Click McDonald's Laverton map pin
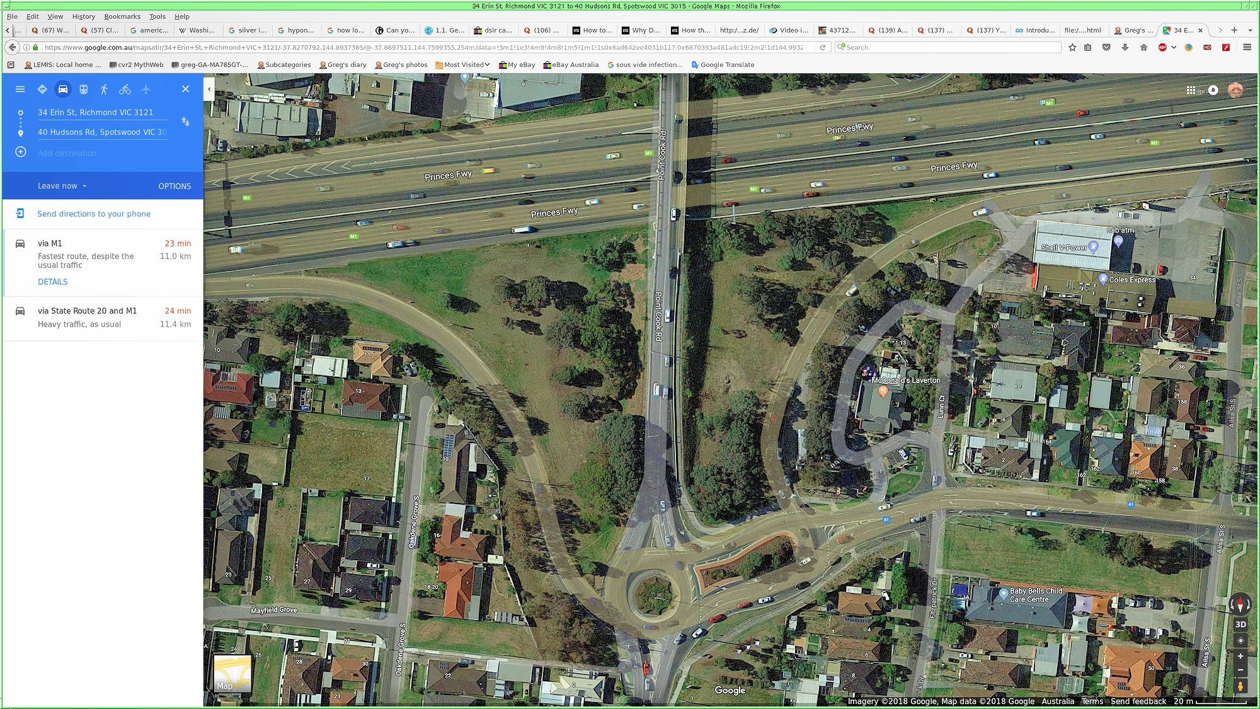Image resolution: width=1260 pixels, height=709 pixels. point(883,391)
